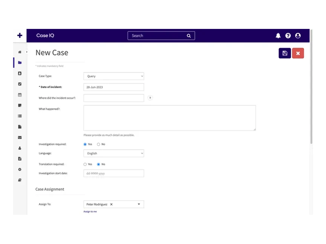Screen dimensions: 326x244
Task: Save the new case with disk button
Action: pyautogui.click(x=285, y=53)
